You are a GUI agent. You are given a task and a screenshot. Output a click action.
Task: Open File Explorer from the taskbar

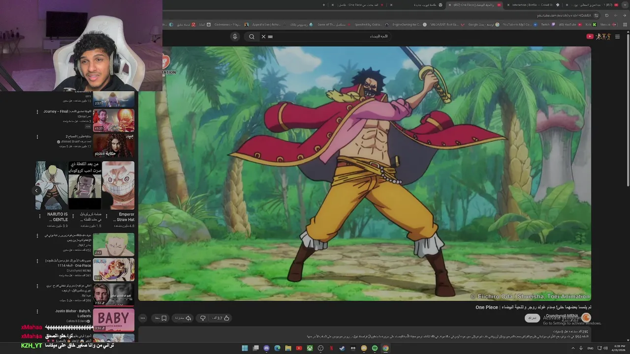288,348
